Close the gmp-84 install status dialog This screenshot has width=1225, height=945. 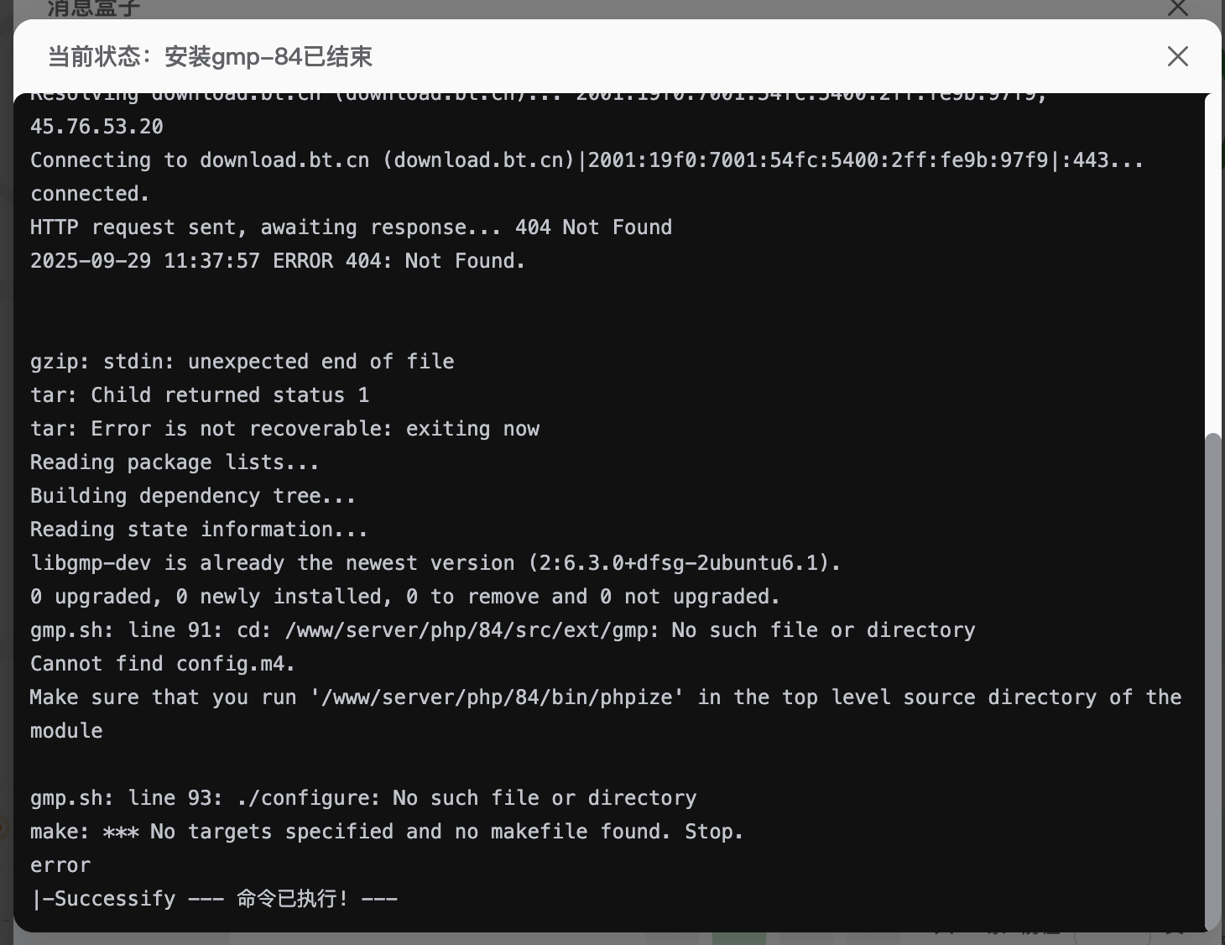click(1177, 56)
